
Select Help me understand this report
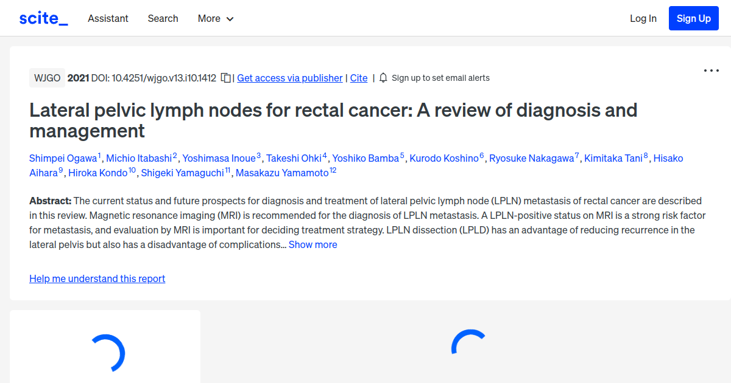(97, 278)
